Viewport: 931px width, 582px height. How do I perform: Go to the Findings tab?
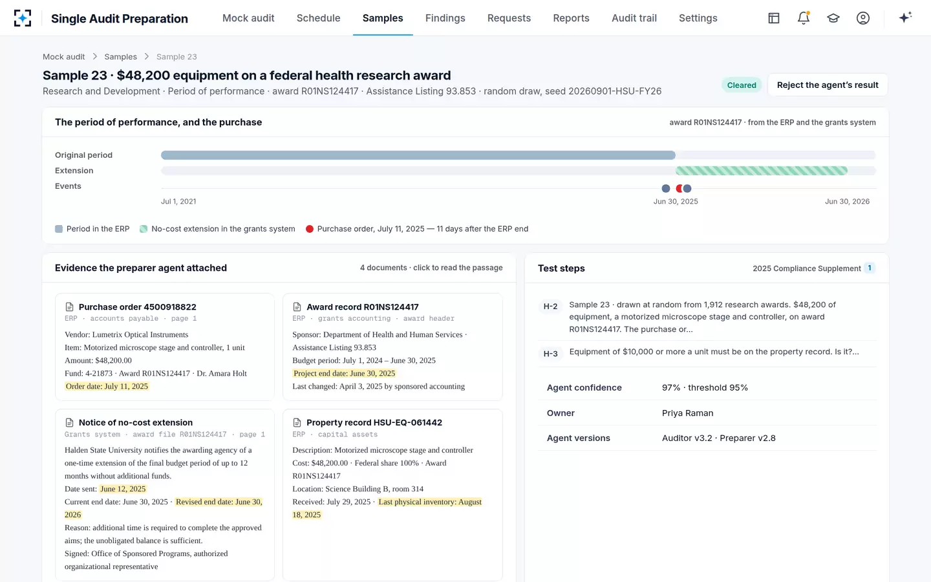445,18
